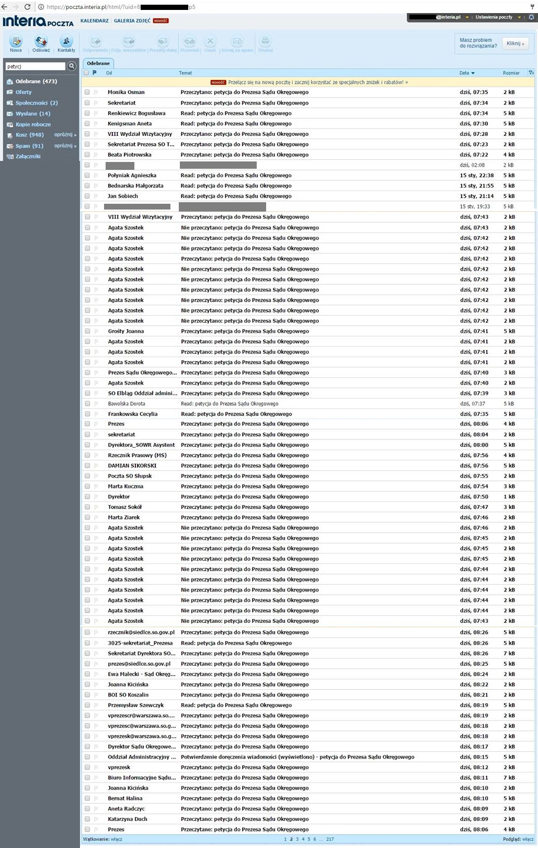The image size is (538, 848).
Task: Reload the page in the browser
Action: tap(27, 7)
